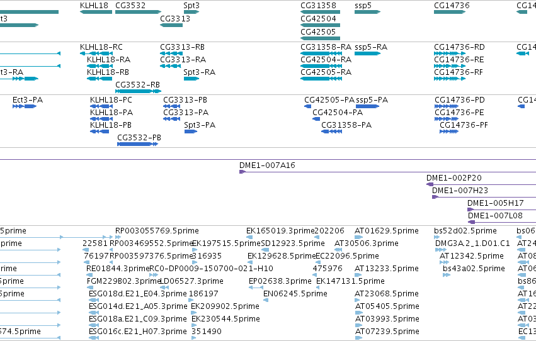Open protein CG42504-PA
The image size is (536, 341).
click(316, 119)
